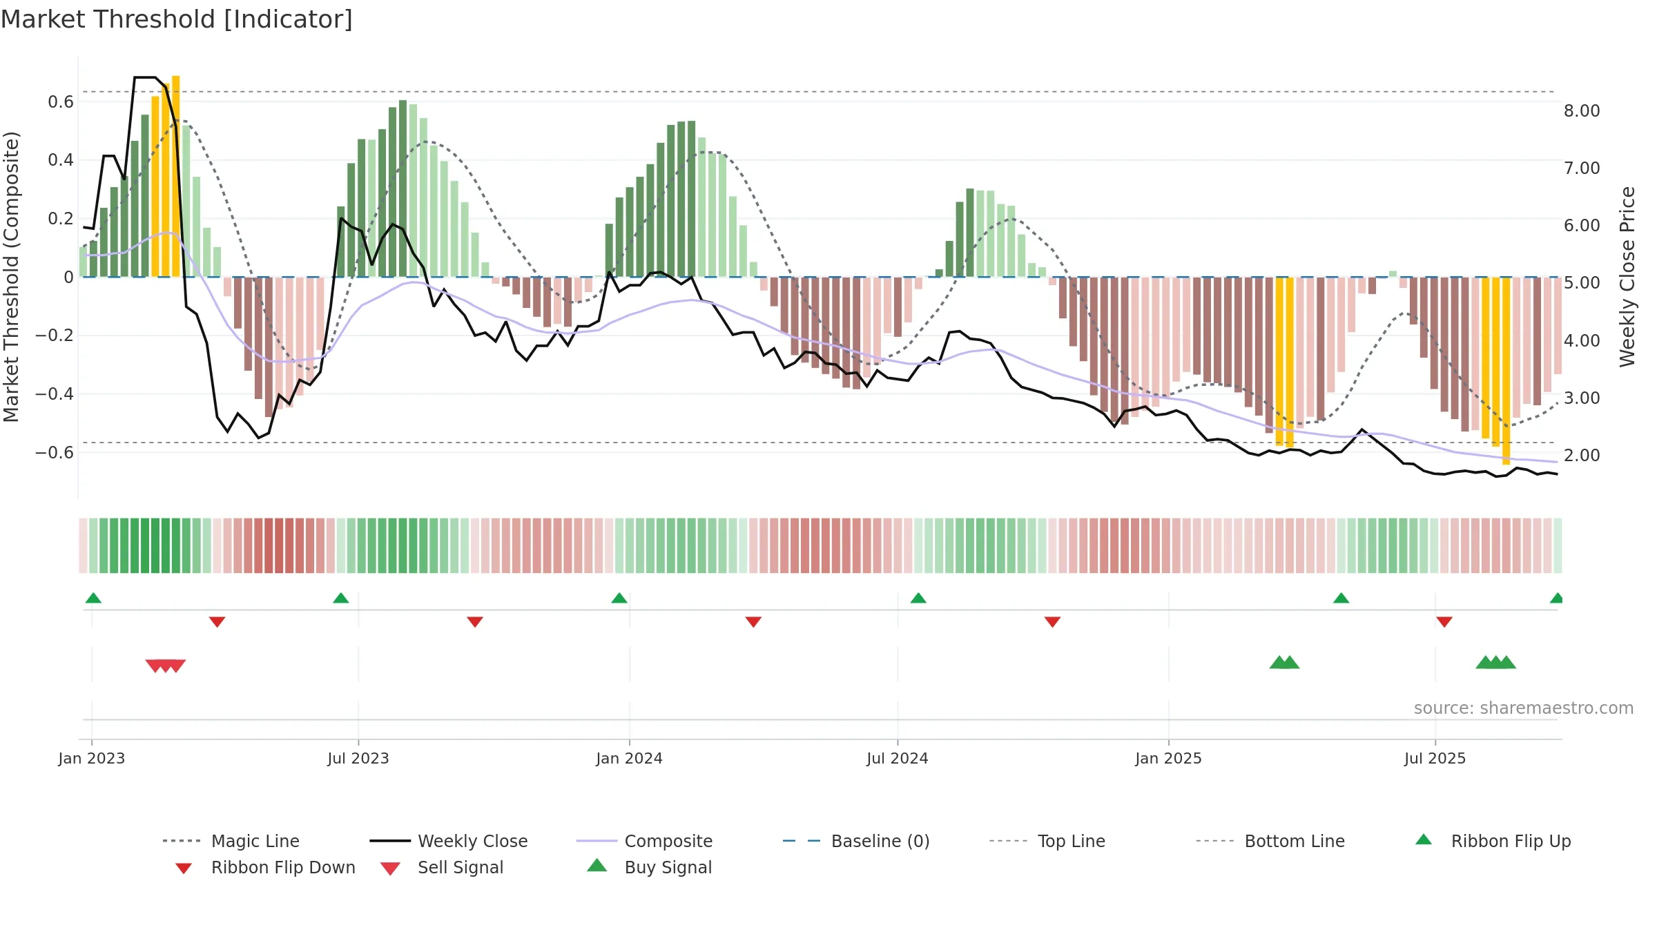The image size is (1657, 932).
Task: Click the pair of Buy Signal triangles after Jan 2025
Action: [x=1284, y=662]
